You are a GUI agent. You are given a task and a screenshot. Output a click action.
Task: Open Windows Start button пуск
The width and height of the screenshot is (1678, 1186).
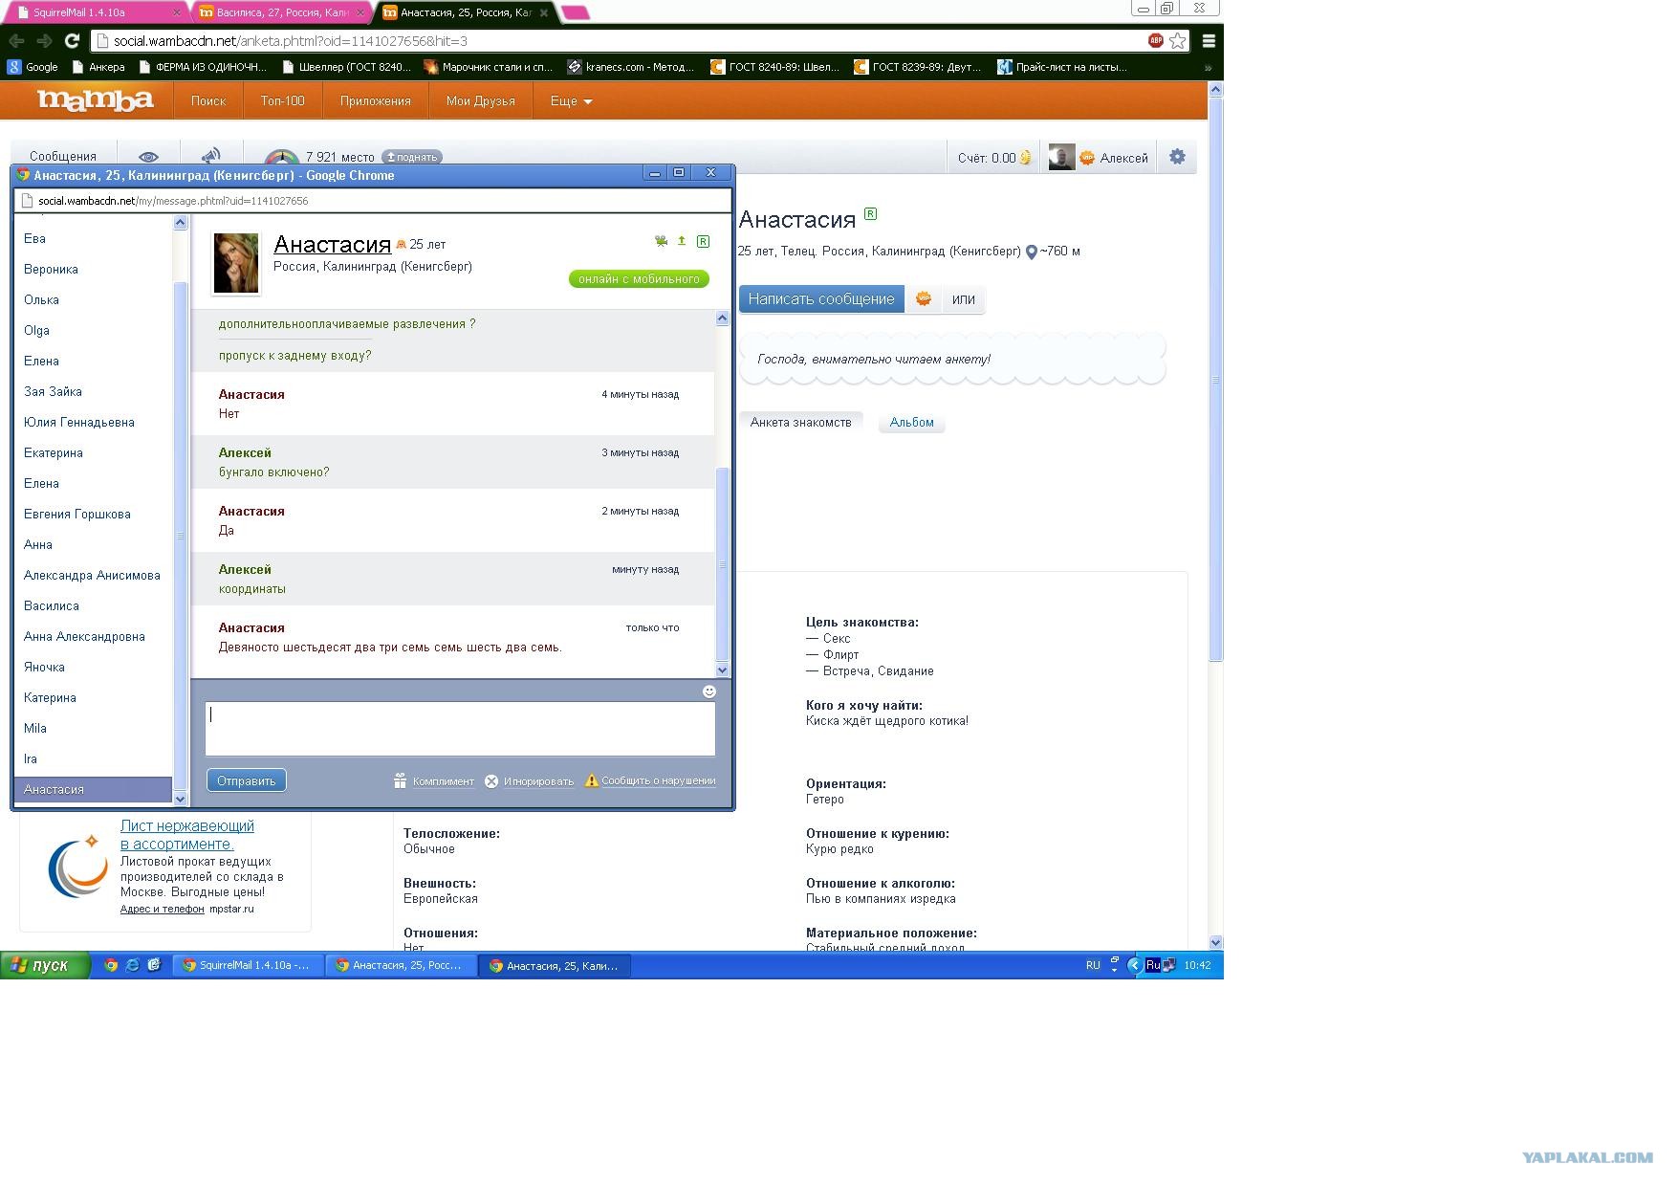pos(44,965)
